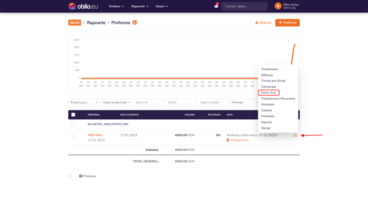This screenshot has width=368, height=201.
Task: Select Vizualizeaza from context menu
Action: 269,69
